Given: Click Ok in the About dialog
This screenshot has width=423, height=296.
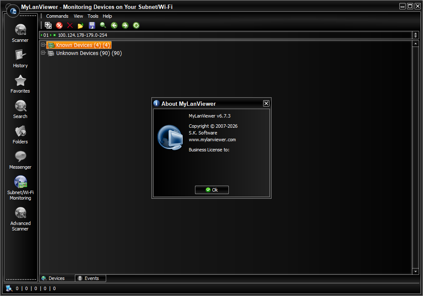Looking at the screenshot, I should coord(212,190).
